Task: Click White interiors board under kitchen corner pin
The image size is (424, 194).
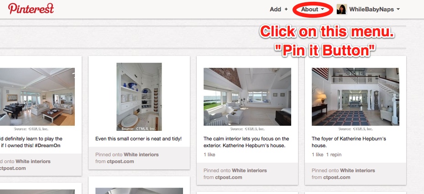Action: click(x=141, y=155)
